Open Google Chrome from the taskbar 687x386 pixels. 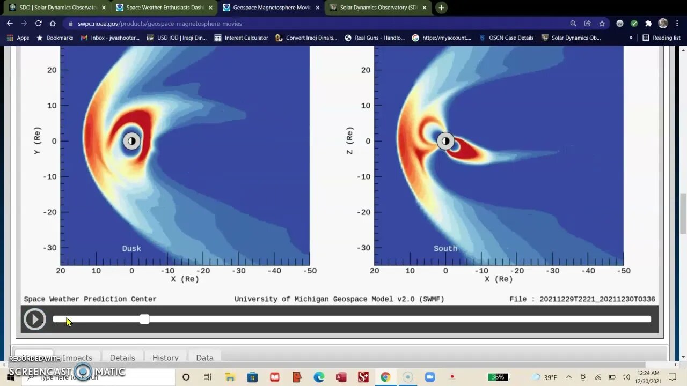pos(385,377)
